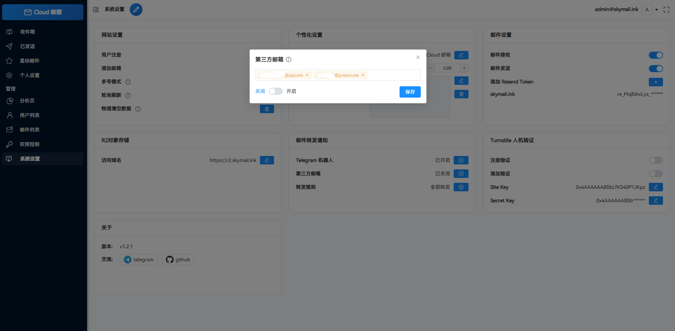Open forwarding rule settings gear
This screenshot has width=675, height=331.
[461, 187]
